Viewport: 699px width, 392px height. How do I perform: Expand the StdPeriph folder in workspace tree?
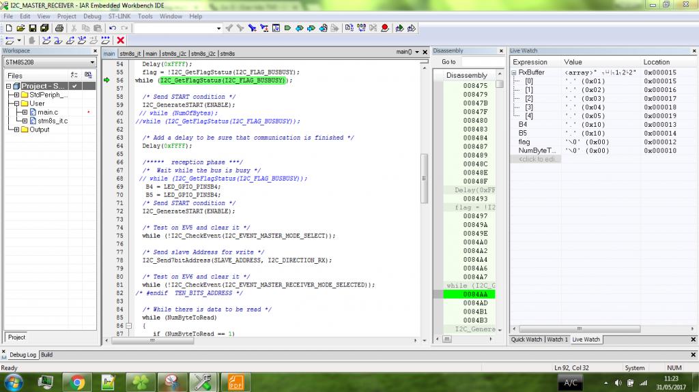click(x=16, y=95)
